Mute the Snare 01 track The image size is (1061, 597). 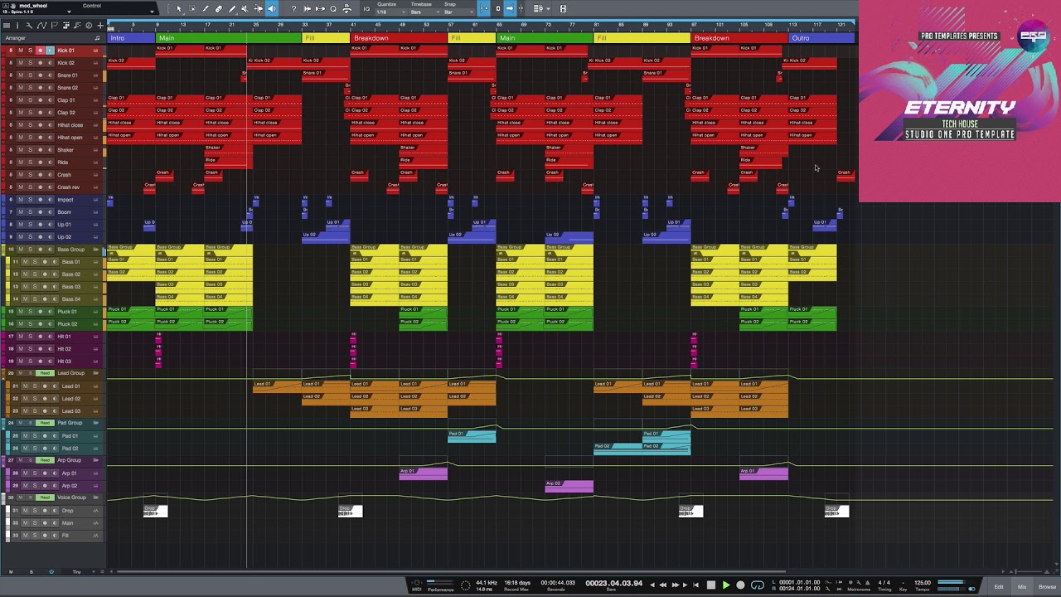pyautogui.click(x=21, y=75)
